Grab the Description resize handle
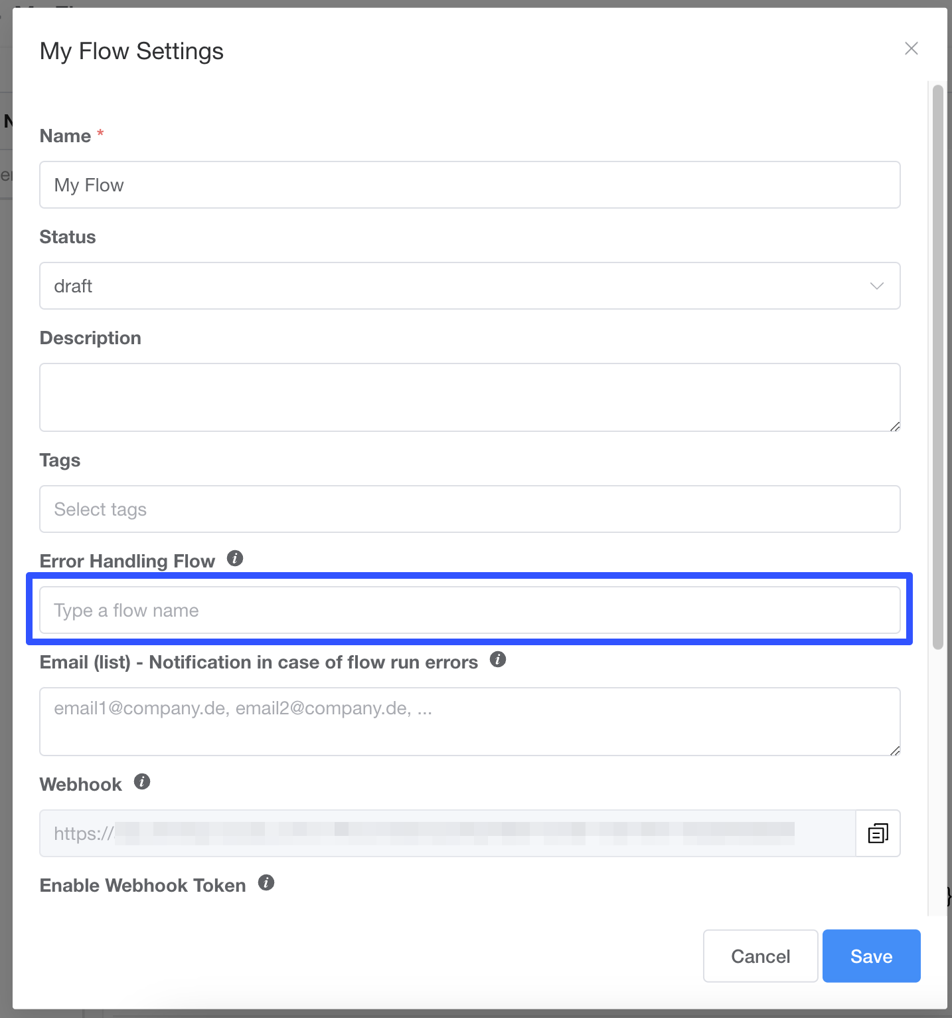 pyautogui.click(x=895, y=427)
